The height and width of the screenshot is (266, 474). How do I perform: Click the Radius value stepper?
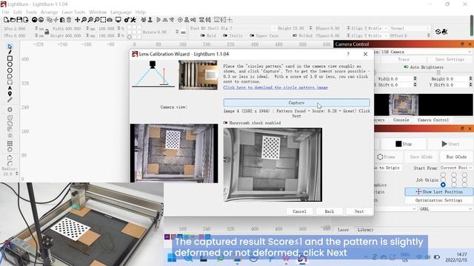(x=16, y=174)
